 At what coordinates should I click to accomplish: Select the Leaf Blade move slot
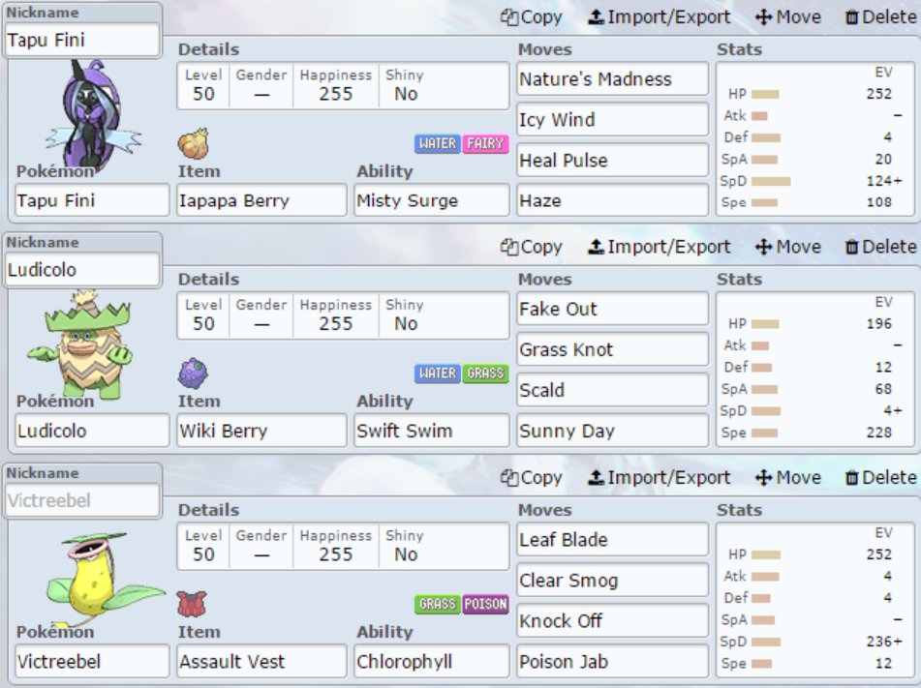pos(613,540)
